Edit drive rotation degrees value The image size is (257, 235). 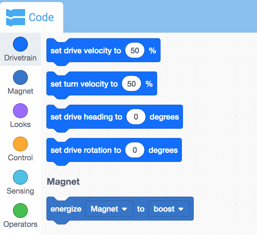click(x=135, y=150)
